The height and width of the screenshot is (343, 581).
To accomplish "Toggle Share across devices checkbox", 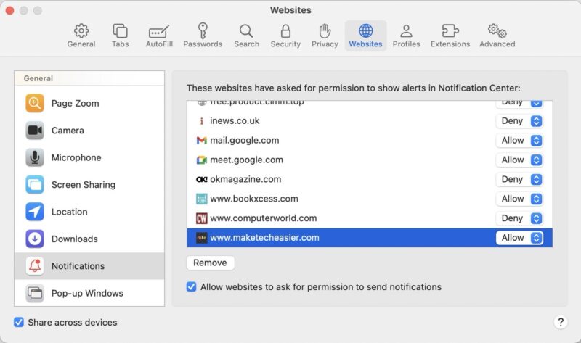I will 19,322.
